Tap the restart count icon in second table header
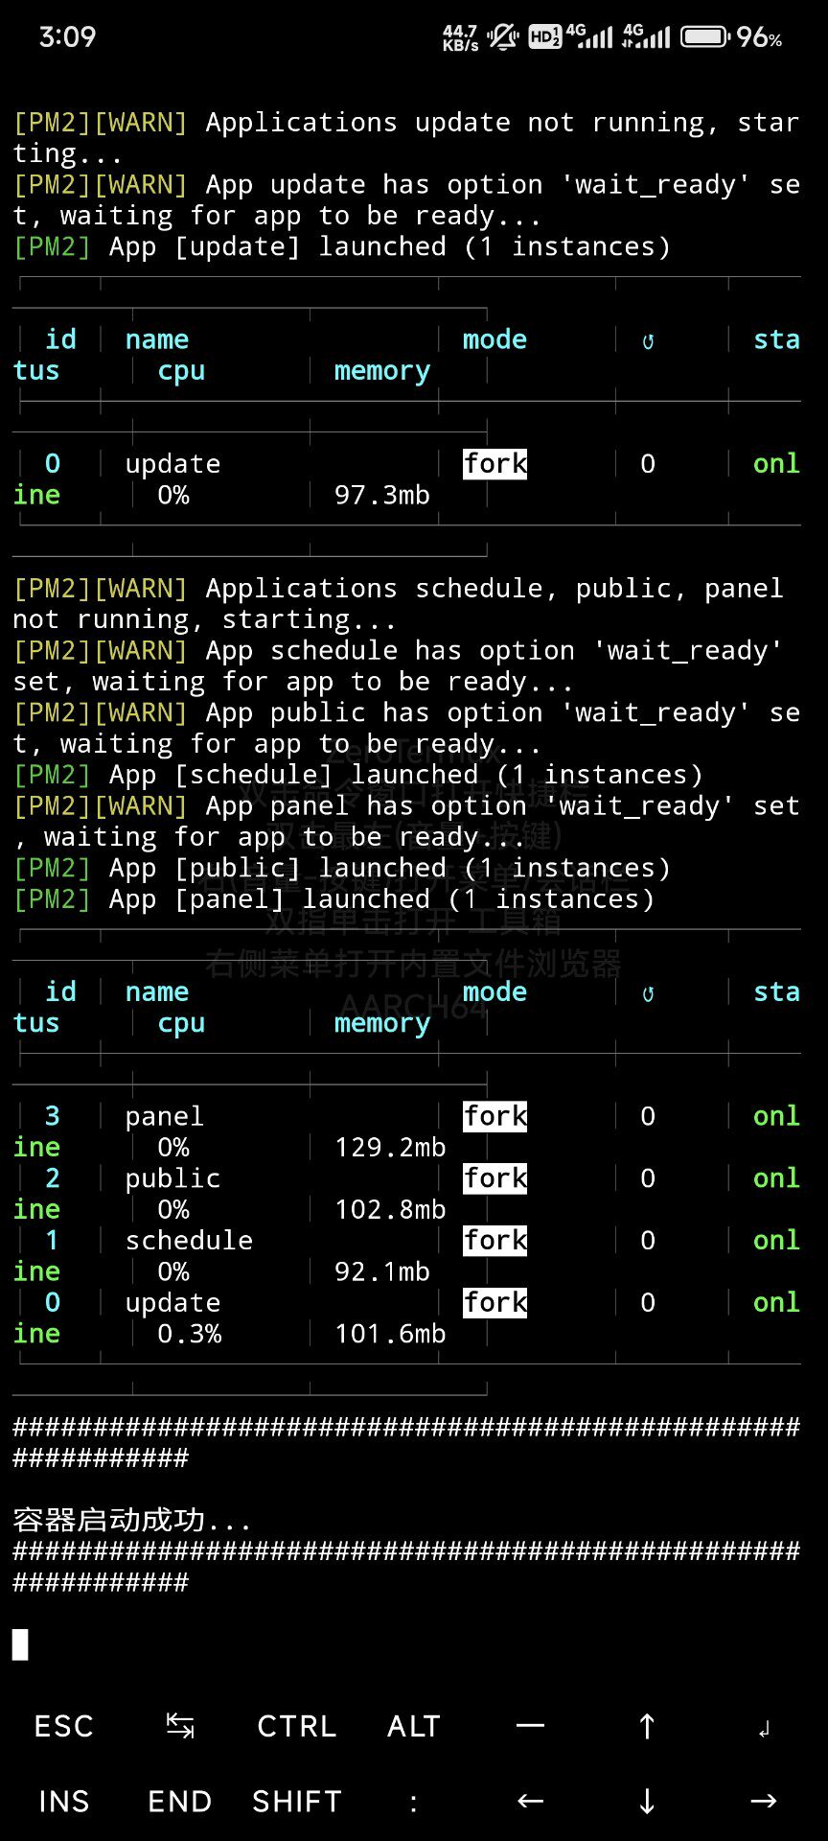828x1841 pixels. [648, 993]
